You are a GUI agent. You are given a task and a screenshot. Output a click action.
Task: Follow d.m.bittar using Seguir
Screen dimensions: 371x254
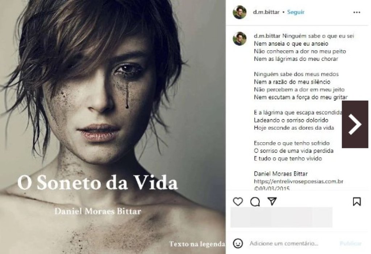296,12
